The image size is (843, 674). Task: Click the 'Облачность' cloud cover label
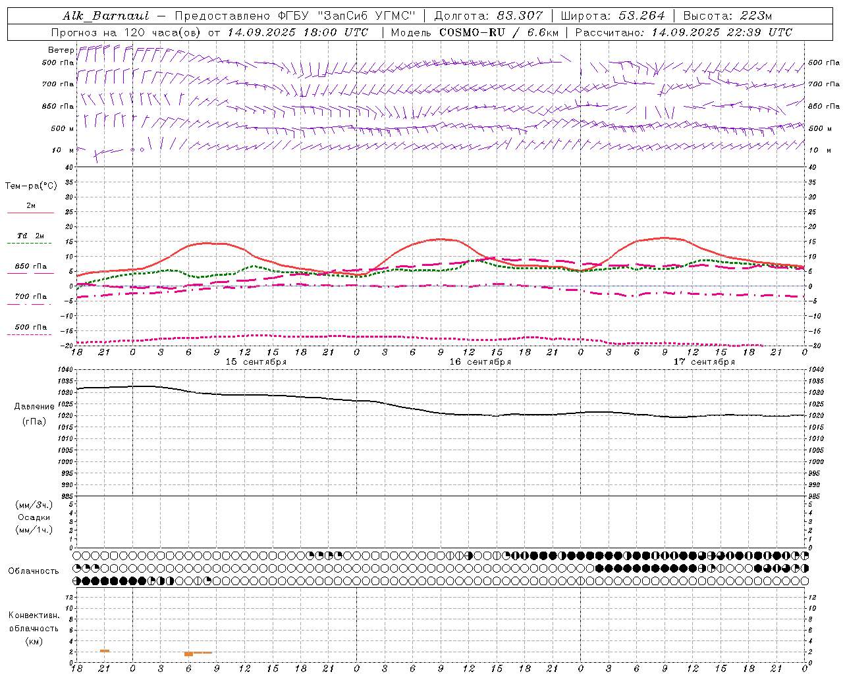coord(34,571)
